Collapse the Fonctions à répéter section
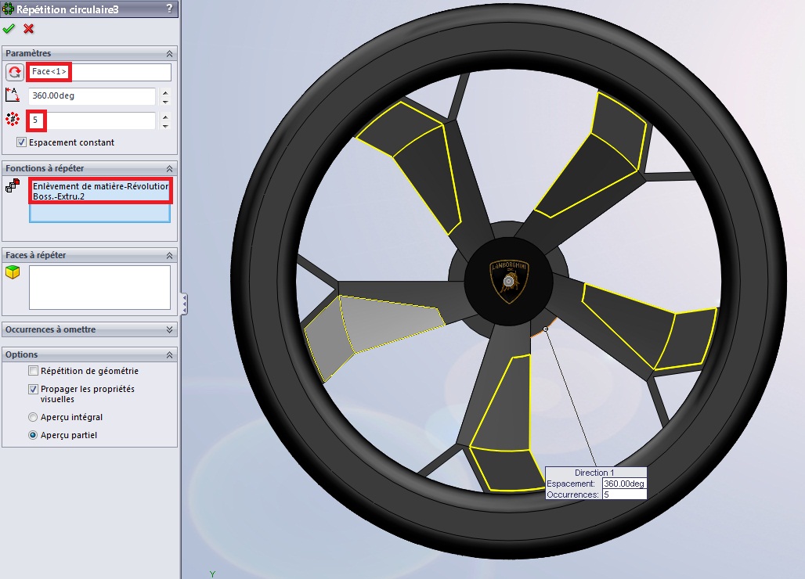The width and height of the screenshot is (805, 579). point(169,169)
